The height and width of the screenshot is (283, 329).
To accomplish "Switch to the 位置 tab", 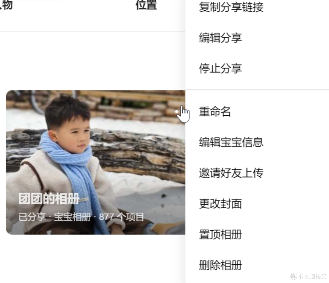I will (146, 5).
